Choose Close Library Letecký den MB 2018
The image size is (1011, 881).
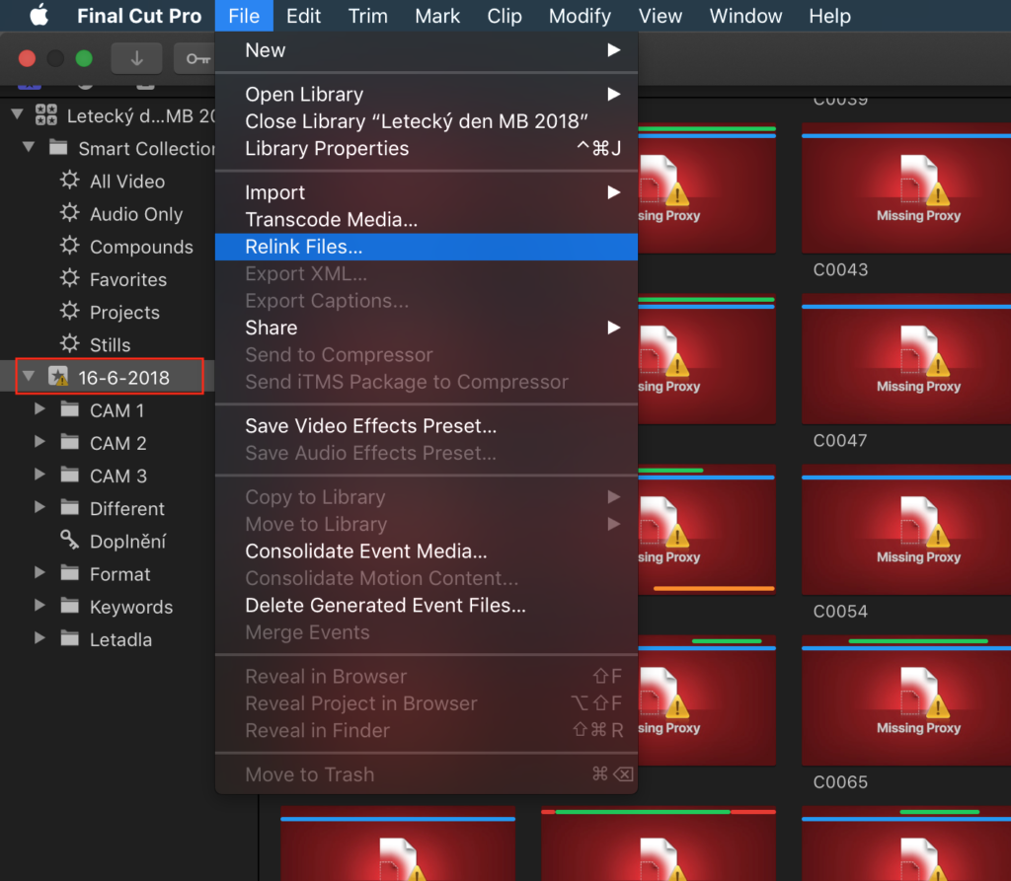427,121
